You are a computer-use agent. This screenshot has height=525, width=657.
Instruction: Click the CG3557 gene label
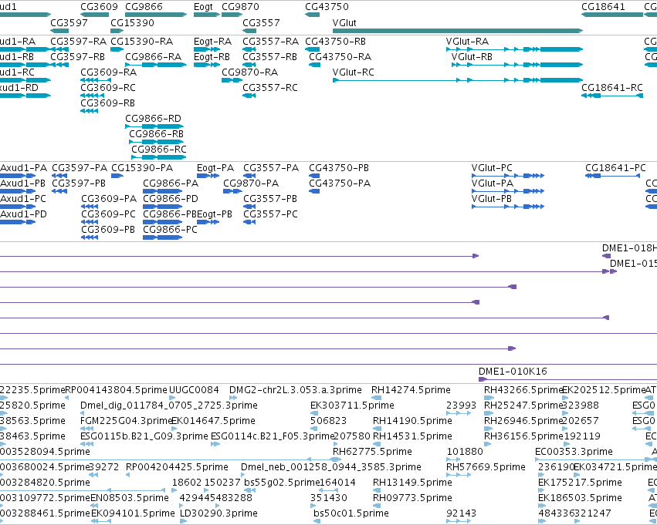(x=261, y=22)
